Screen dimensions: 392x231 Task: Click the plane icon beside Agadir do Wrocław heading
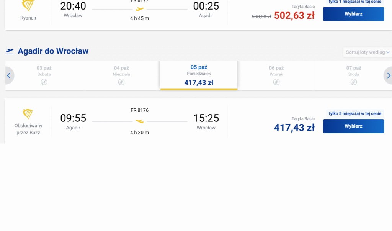tap(10, 51)
